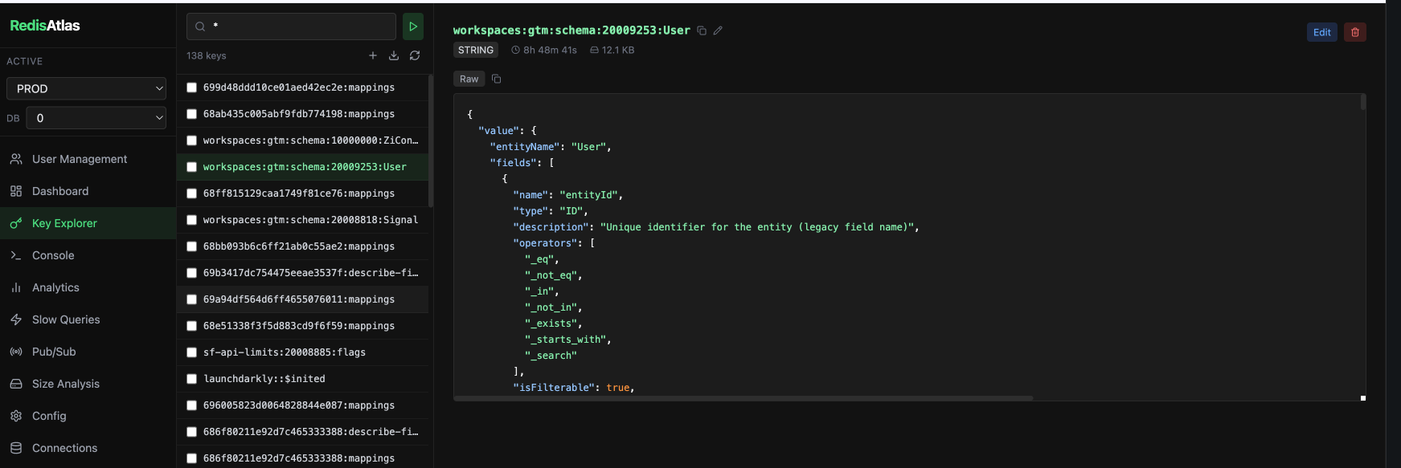Open Pub/Sub section
Viewport: 1401px width, 468px height.
point(88,352)
